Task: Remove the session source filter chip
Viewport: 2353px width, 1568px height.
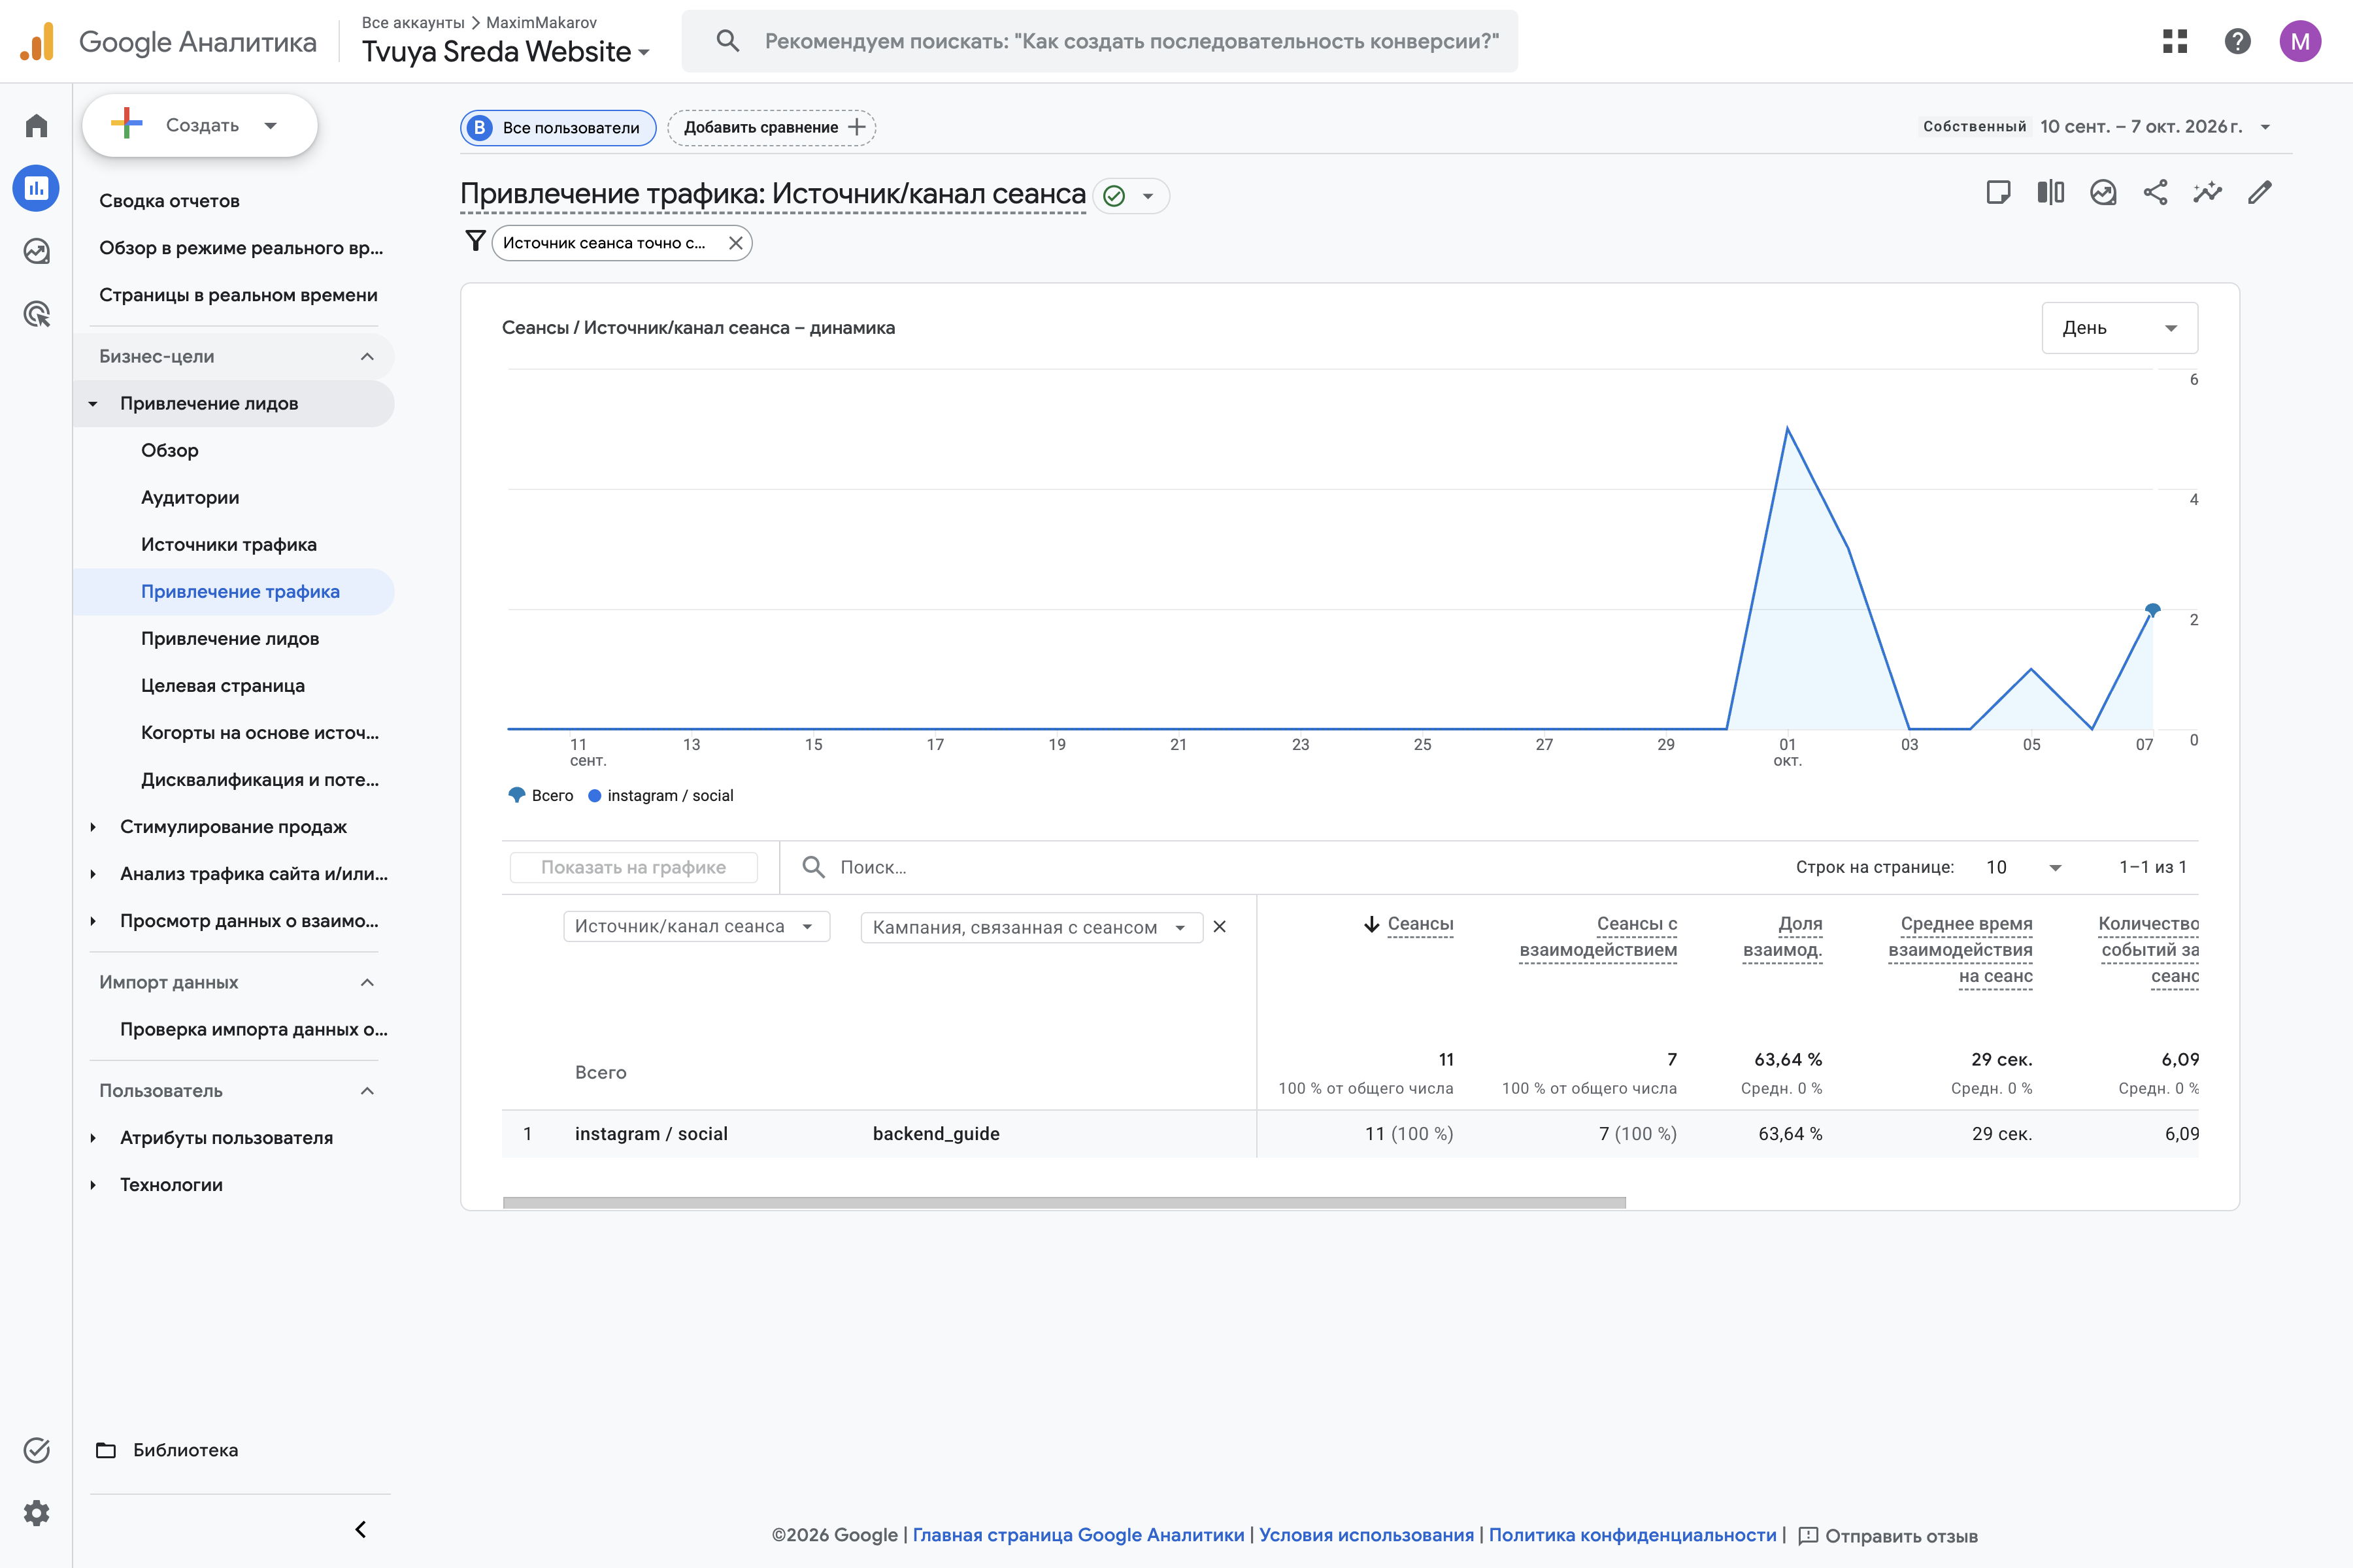Action: pyautogui.click(x=735, y=243)
